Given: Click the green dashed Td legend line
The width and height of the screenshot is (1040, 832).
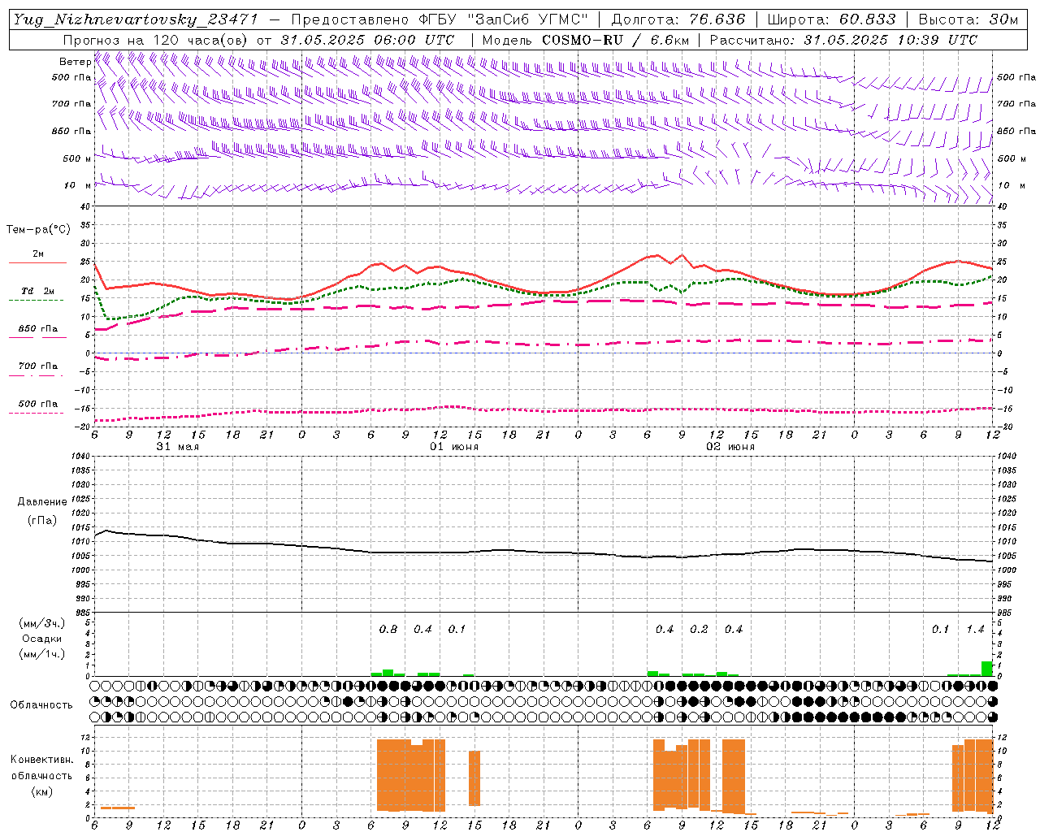Looking at the screenshot, I should 37,301.
